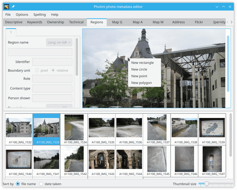Select thumbnail A1100_IMG_1533
Screen dimensions: 237x190
(x=46, y=129)
